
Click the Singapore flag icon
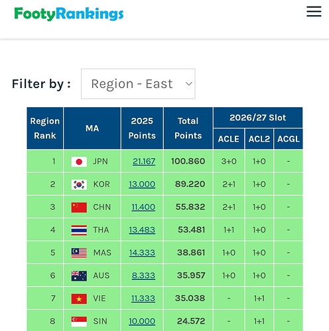point(79,322)
